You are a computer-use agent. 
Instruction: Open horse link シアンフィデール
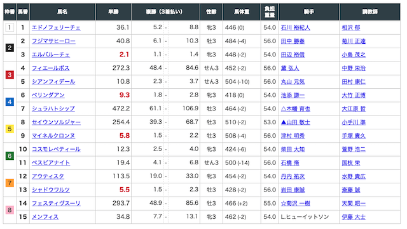[x=53, y=82]
